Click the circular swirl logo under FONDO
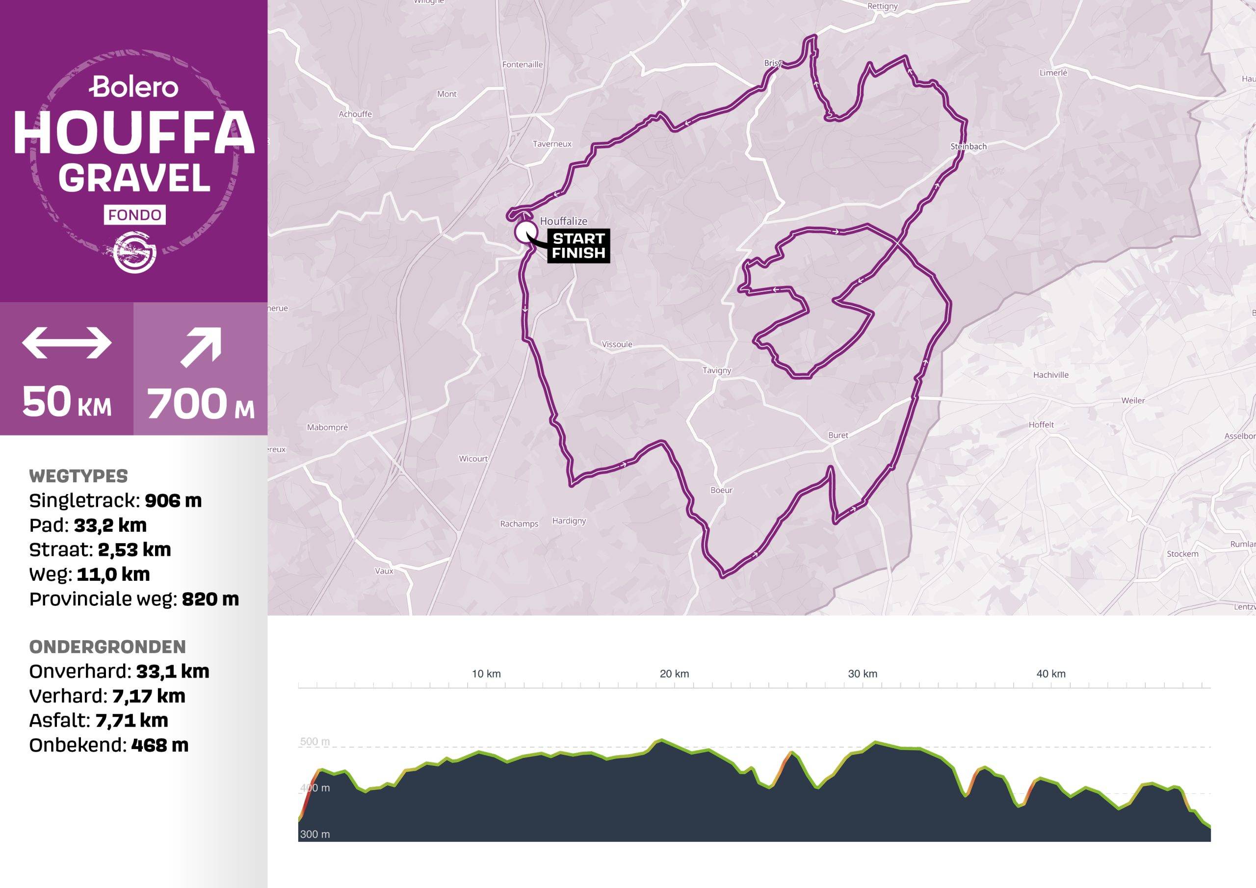Image resolution: width=1256 pixels, height=888 pixels. tap(134, 252)
